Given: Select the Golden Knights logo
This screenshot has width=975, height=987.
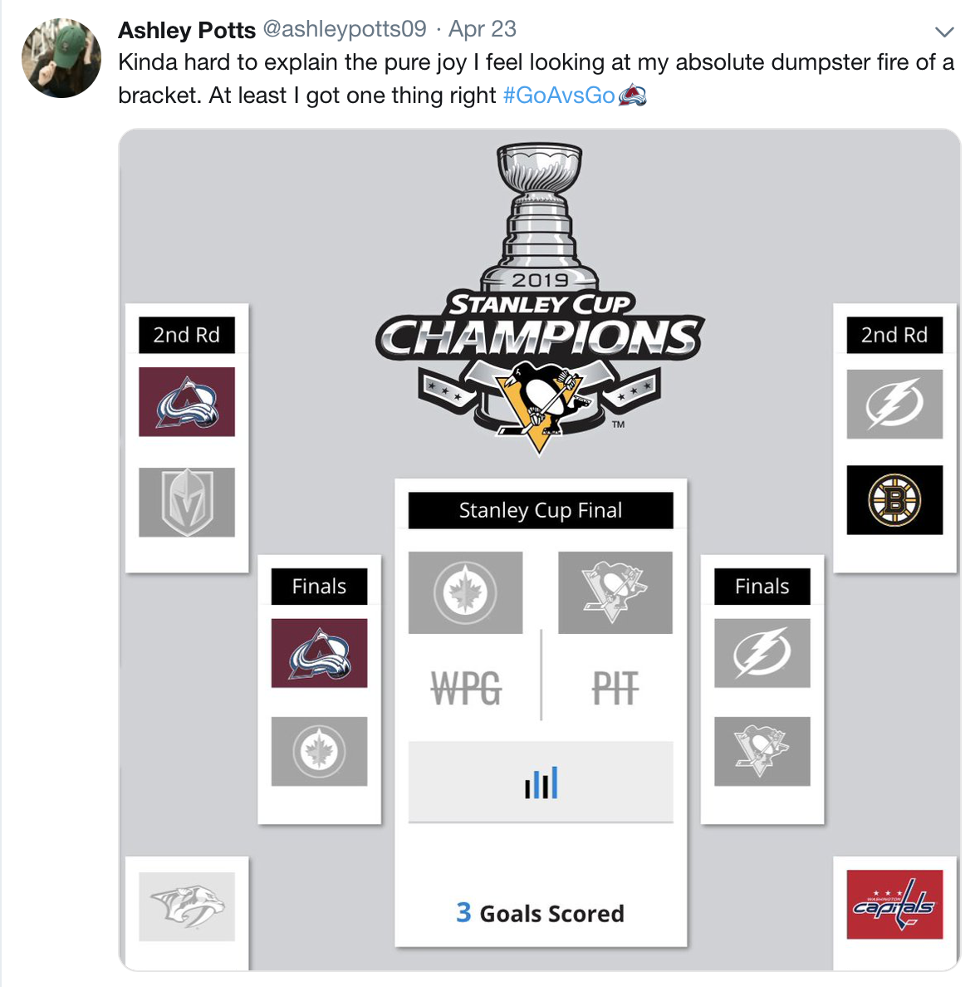Looking at the screenshot, I should [187, 503].
